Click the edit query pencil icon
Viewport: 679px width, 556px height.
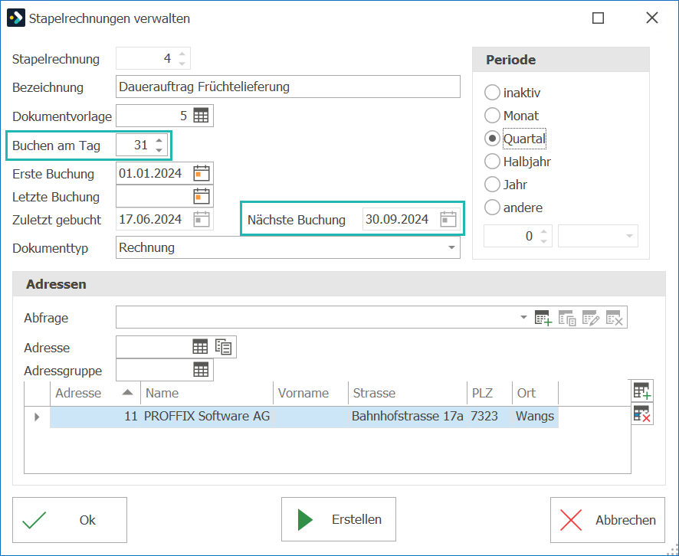pos(591,318)
